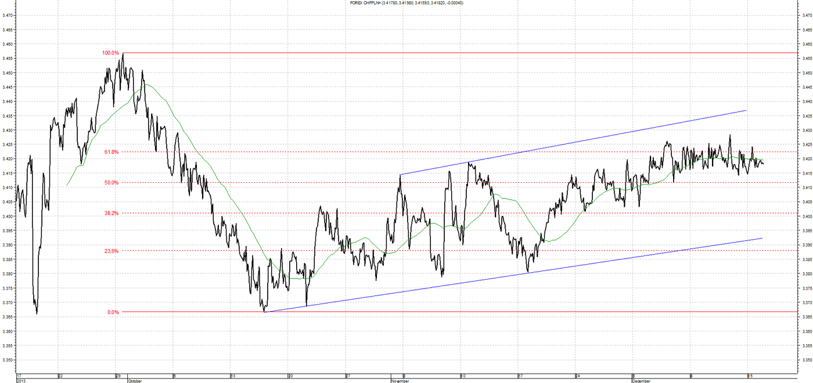813x383 pixels.
Task: Select the lower blue channel trendline
Action: coord(513,274)
